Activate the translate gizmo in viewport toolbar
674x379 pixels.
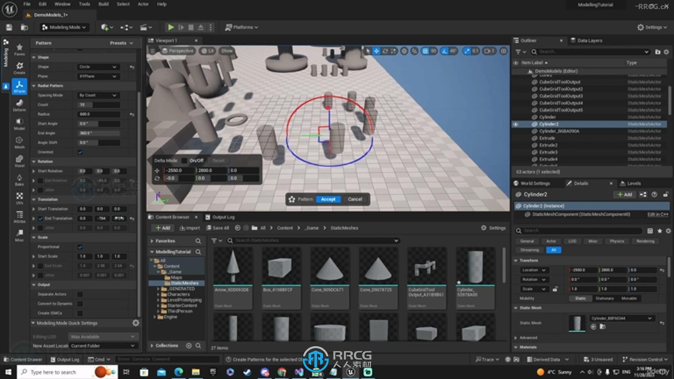(376, 51)
